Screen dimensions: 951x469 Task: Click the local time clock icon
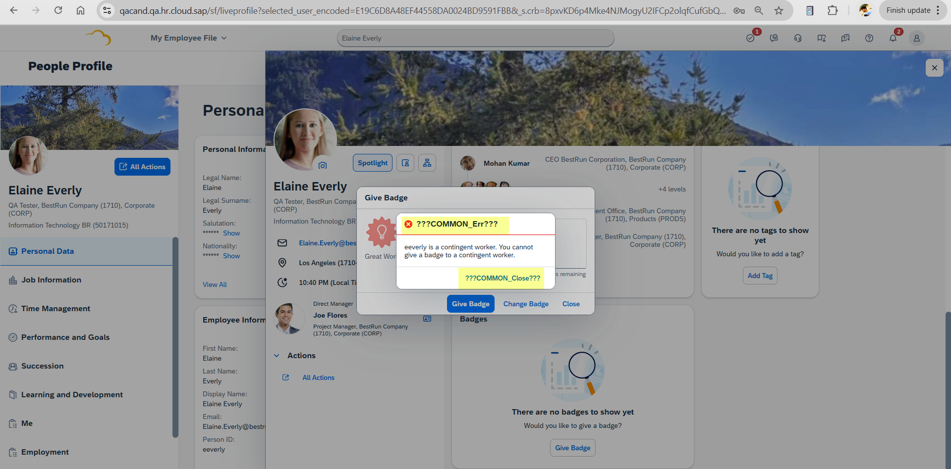(x=282, y=282)
